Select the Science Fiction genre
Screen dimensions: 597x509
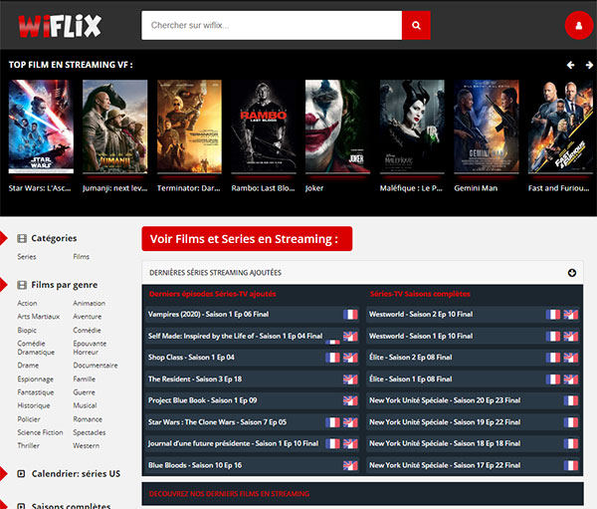pyautogui.click(x=40, y=432)
